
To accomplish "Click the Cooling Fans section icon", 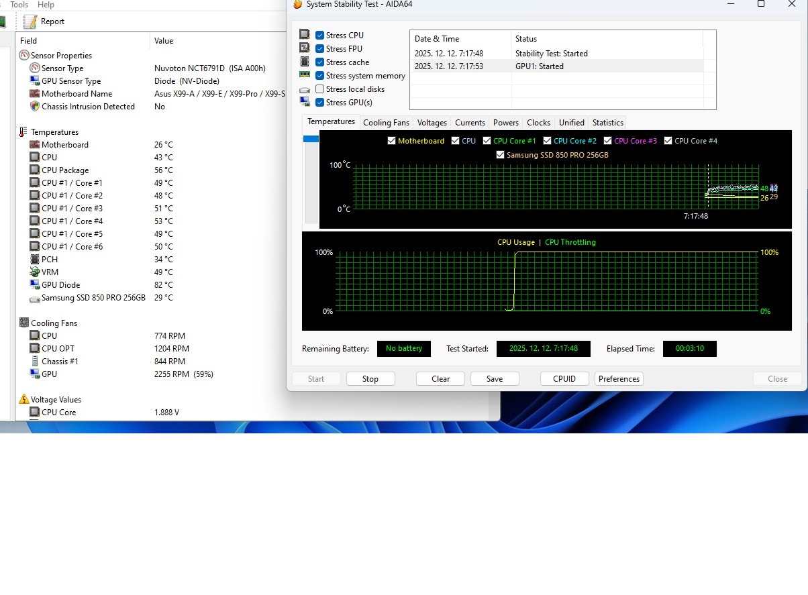I will [x=24, y=323].
